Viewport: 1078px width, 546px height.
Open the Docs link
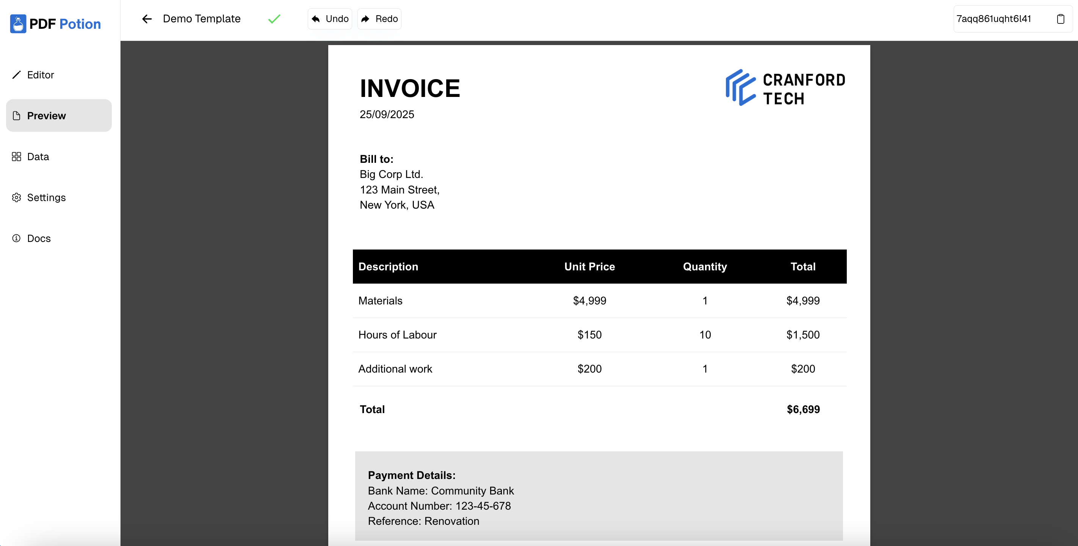click(x=39, y=238)
